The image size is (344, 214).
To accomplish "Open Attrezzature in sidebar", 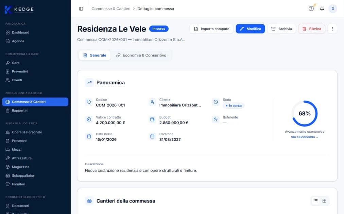I will click(x=35, y=158).
